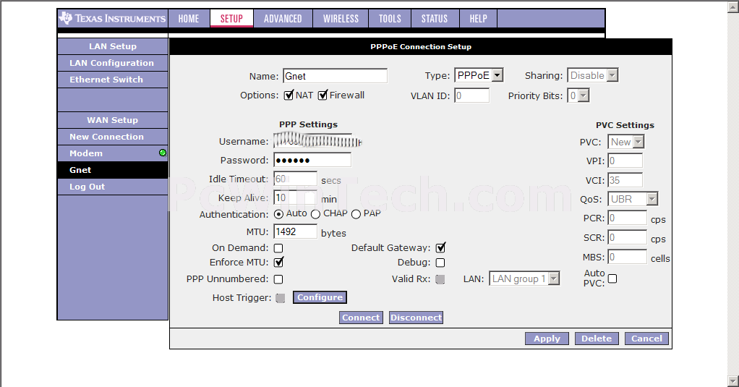Click the VCI input field

tap(625, 180)
